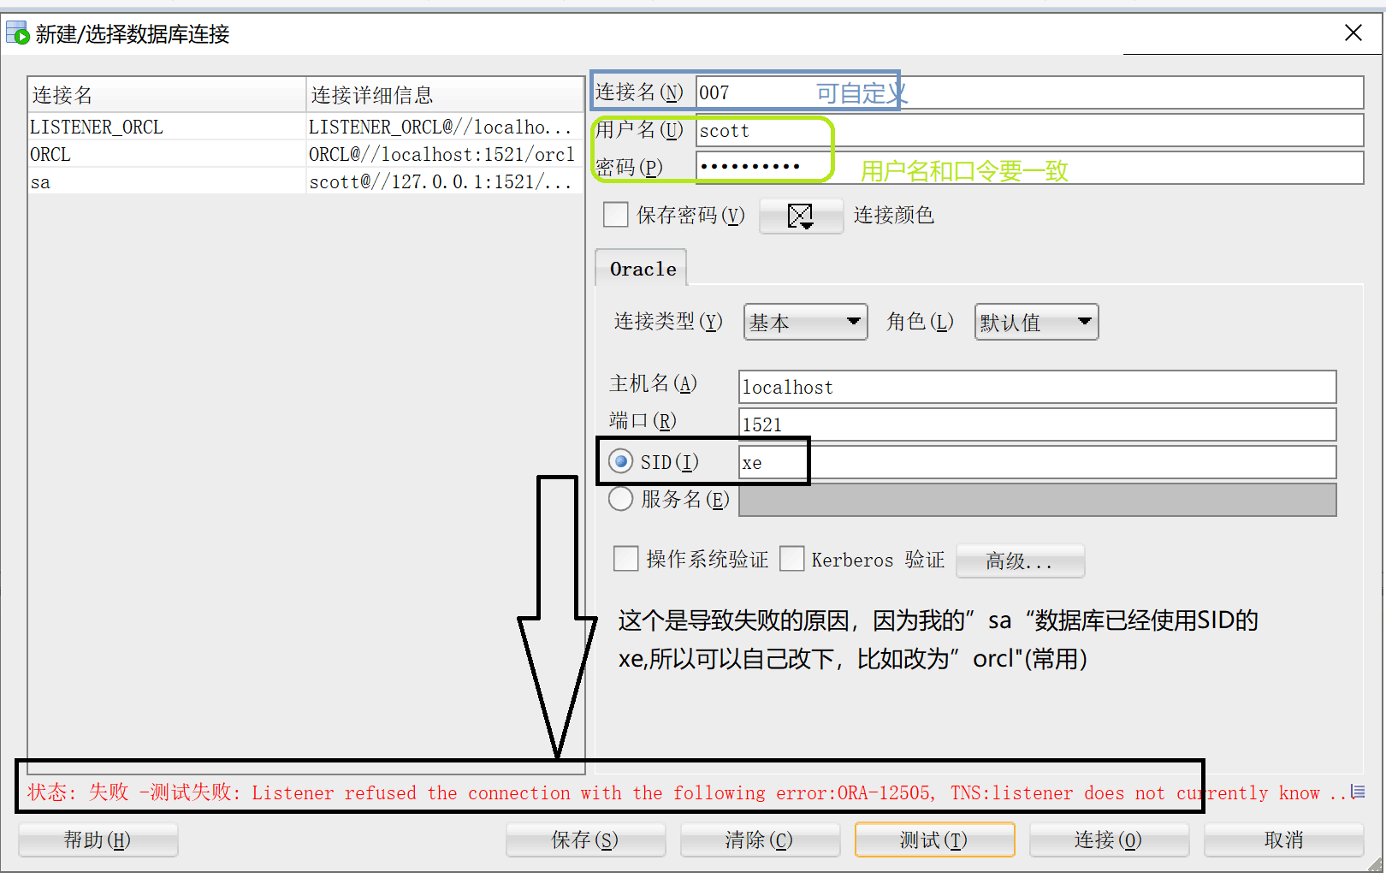Focus the username field containing scott
Screen dimensions: 1386x890
pos(1029,130)
